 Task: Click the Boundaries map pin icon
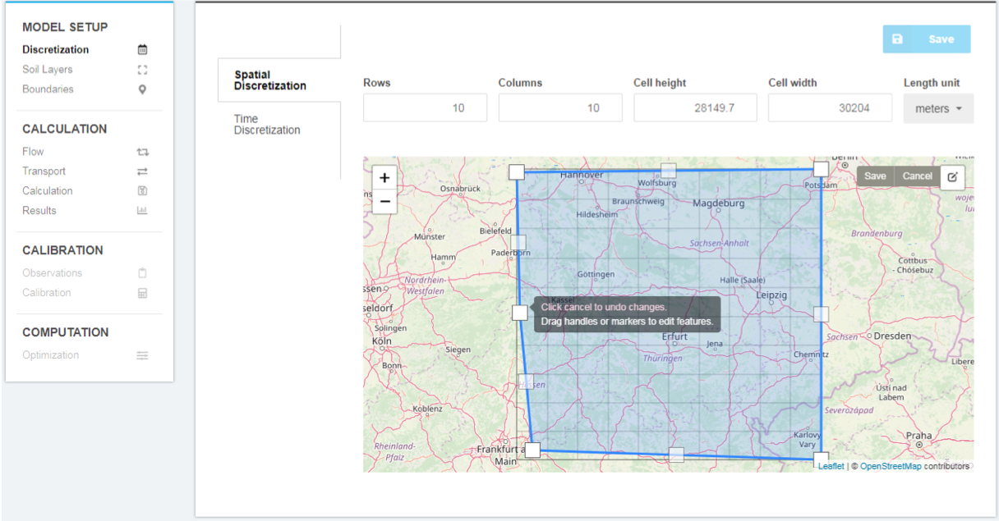tap(142, 89)
